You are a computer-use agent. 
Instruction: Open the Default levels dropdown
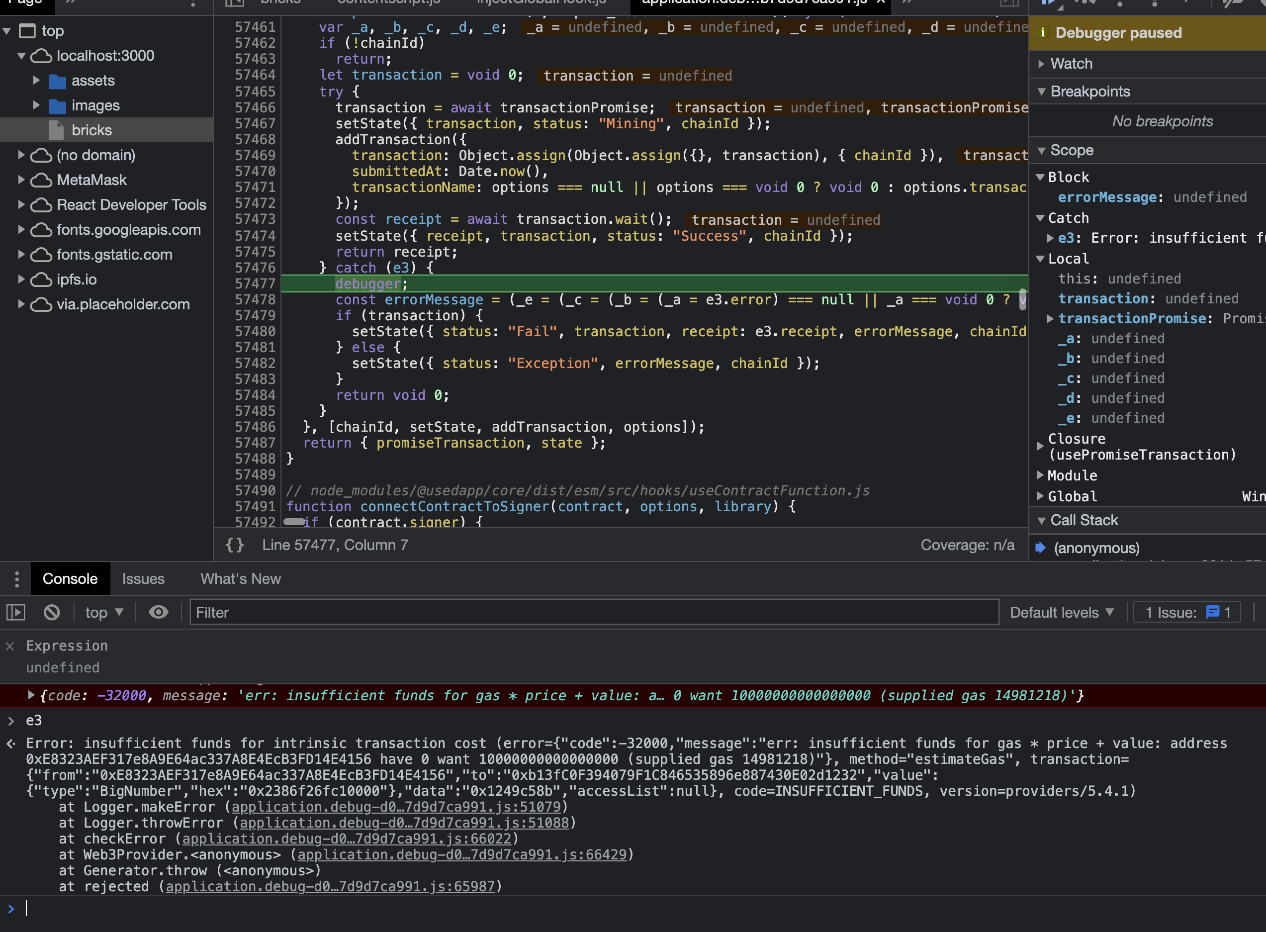point(1061,612)
